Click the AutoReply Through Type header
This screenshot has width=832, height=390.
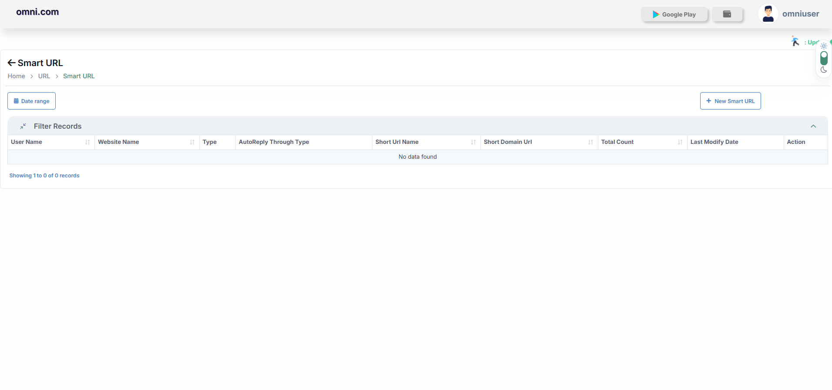click(304, 142)
